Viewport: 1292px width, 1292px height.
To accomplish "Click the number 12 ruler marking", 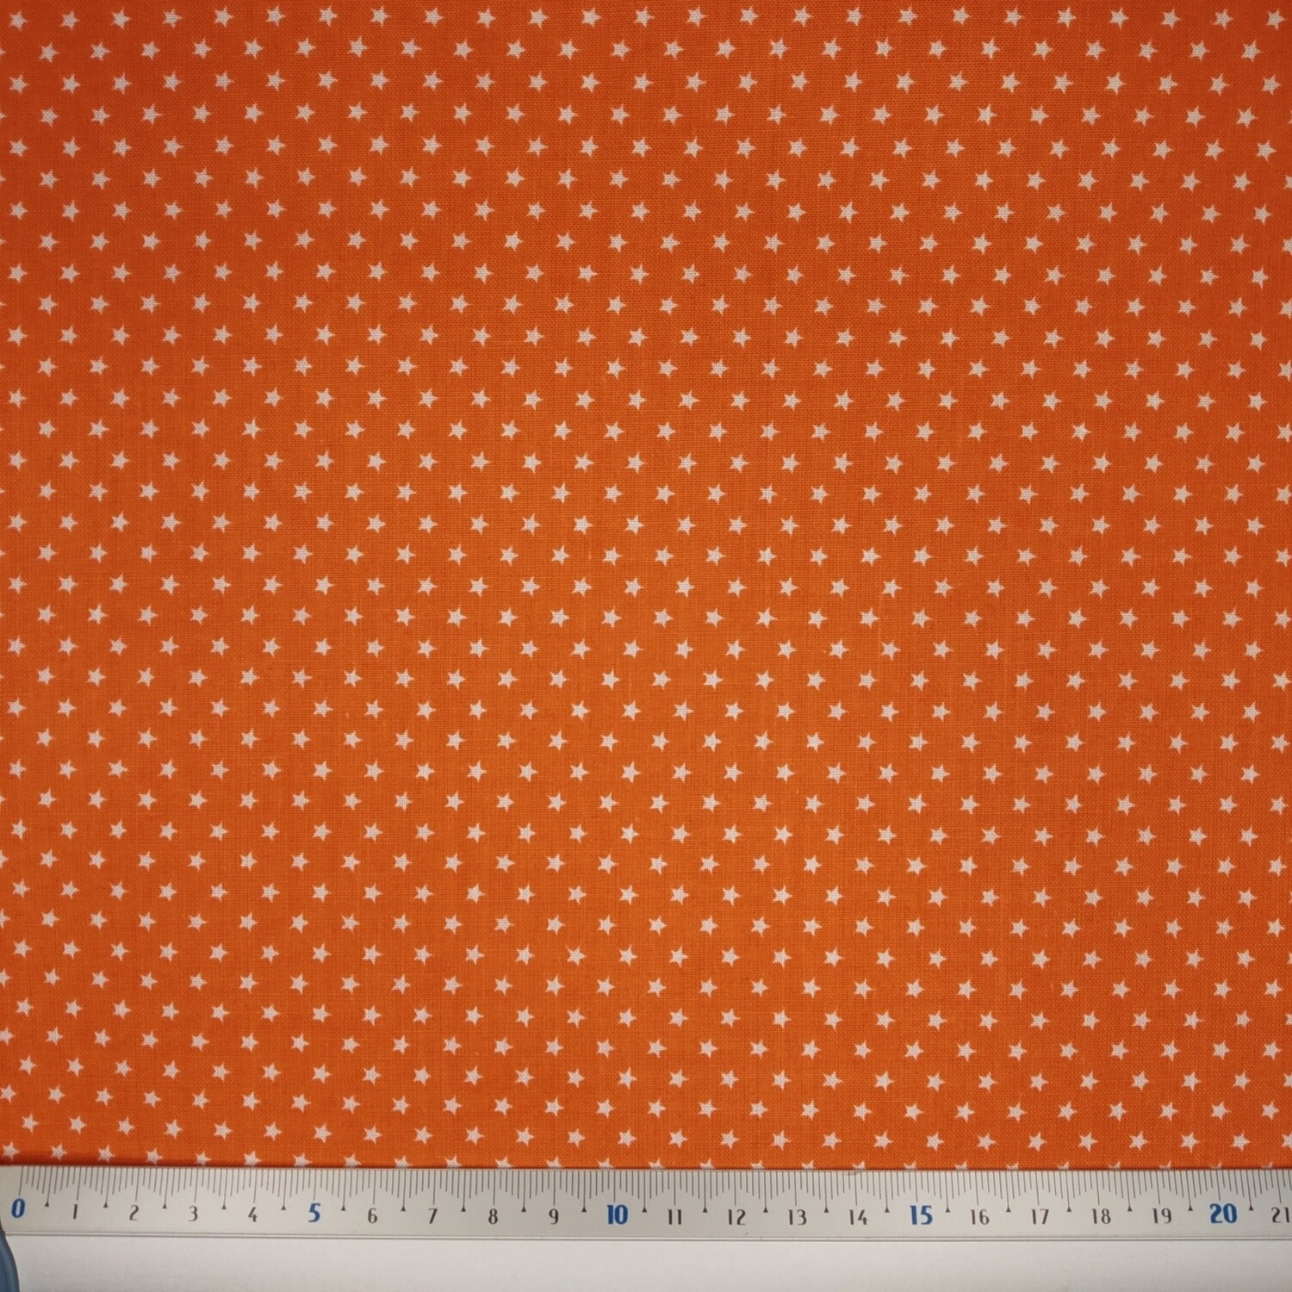I will (x=736, y=1218).
